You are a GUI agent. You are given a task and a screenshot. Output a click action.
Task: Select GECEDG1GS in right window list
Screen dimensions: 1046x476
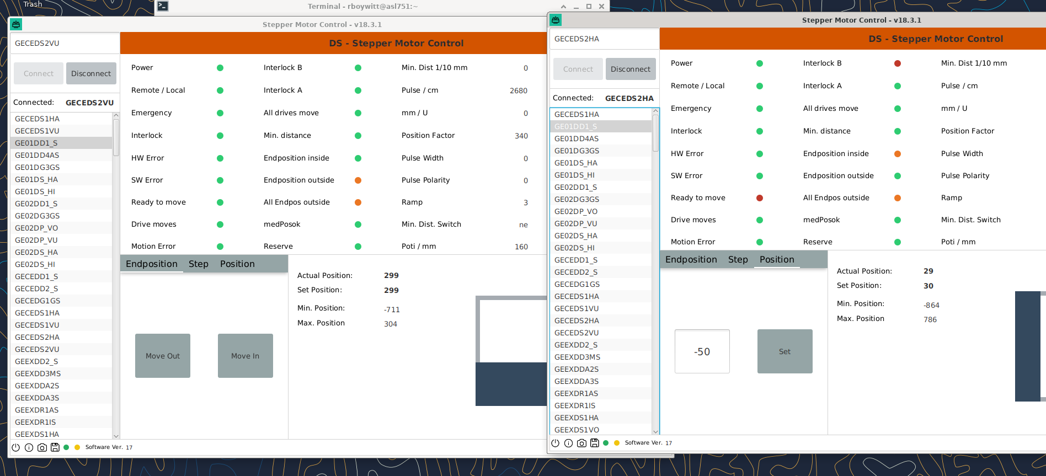pyautogui.click(x=601, y=284)
